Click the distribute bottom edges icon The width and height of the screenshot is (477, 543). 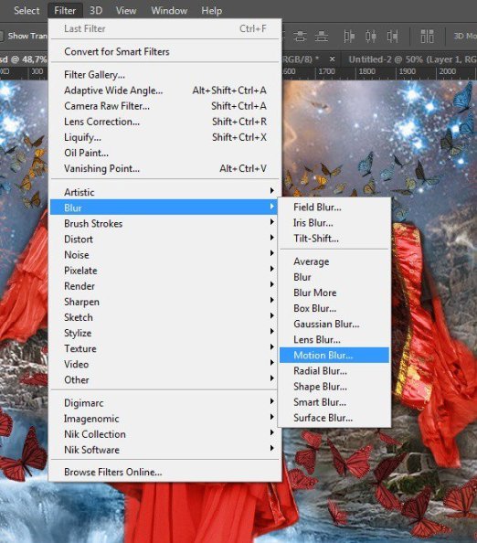[322, 36]
